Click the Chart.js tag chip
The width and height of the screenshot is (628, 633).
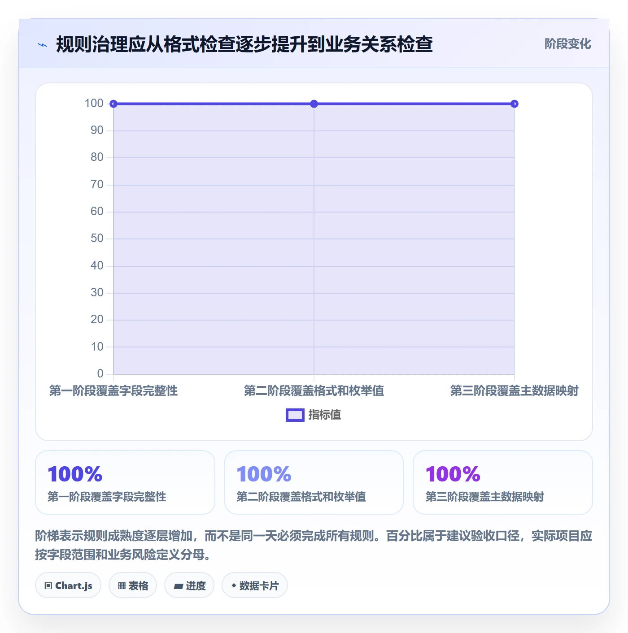coord(68,585)
